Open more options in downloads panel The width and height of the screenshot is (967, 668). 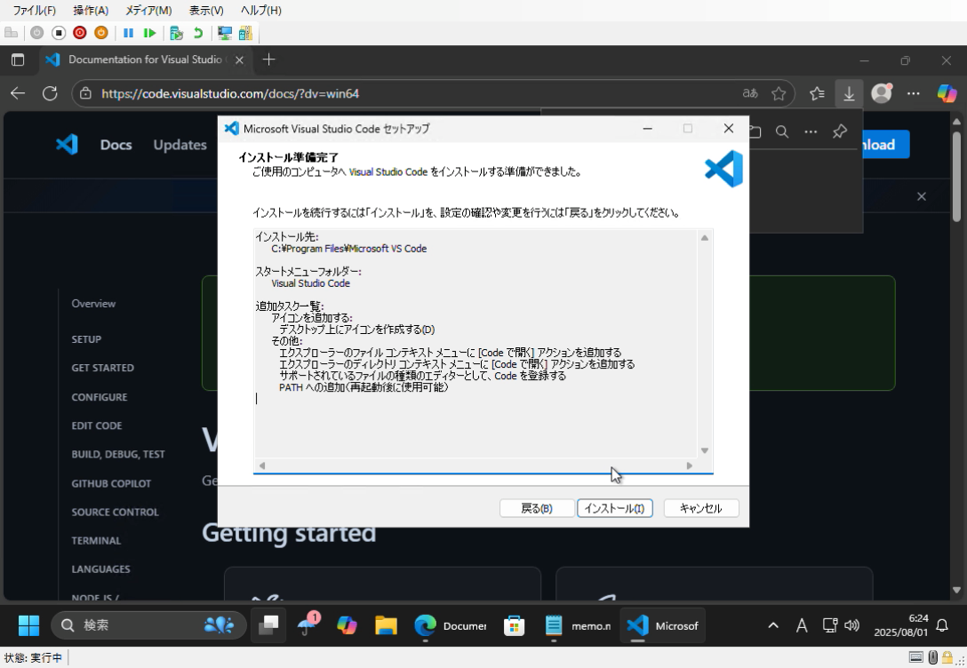[x=811, y=131]
